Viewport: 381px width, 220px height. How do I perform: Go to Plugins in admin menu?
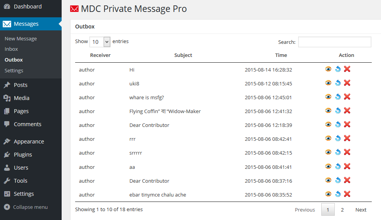click(23, 155)
